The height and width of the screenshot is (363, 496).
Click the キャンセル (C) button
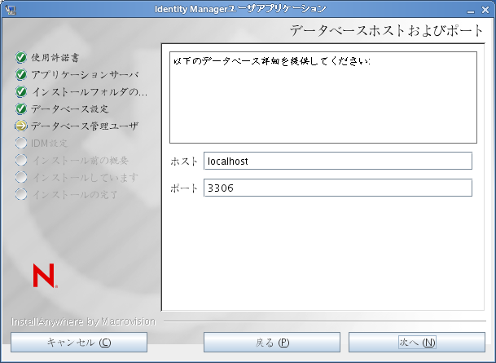point(79,342)
